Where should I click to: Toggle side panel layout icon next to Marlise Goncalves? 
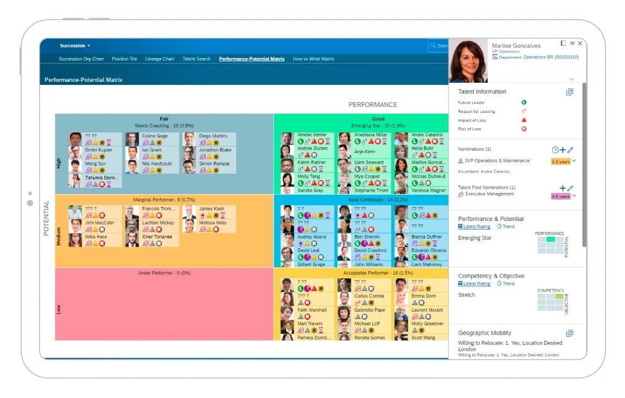click(563, 43)
